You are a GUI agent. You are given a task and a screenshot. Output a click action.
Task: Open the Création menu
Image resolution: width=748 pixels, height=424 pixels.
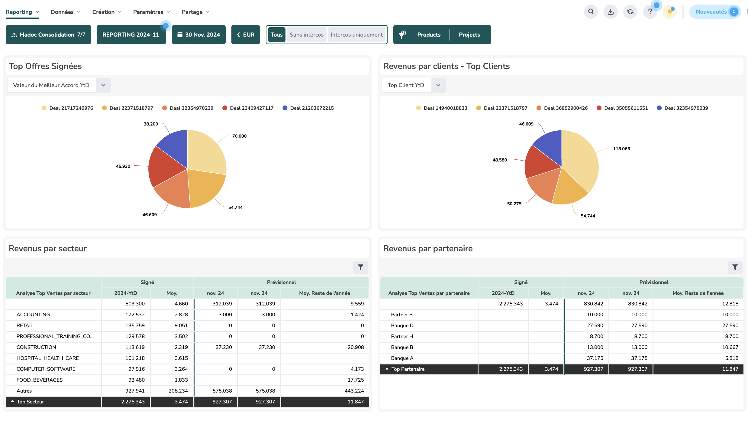[x=107, y=12]
